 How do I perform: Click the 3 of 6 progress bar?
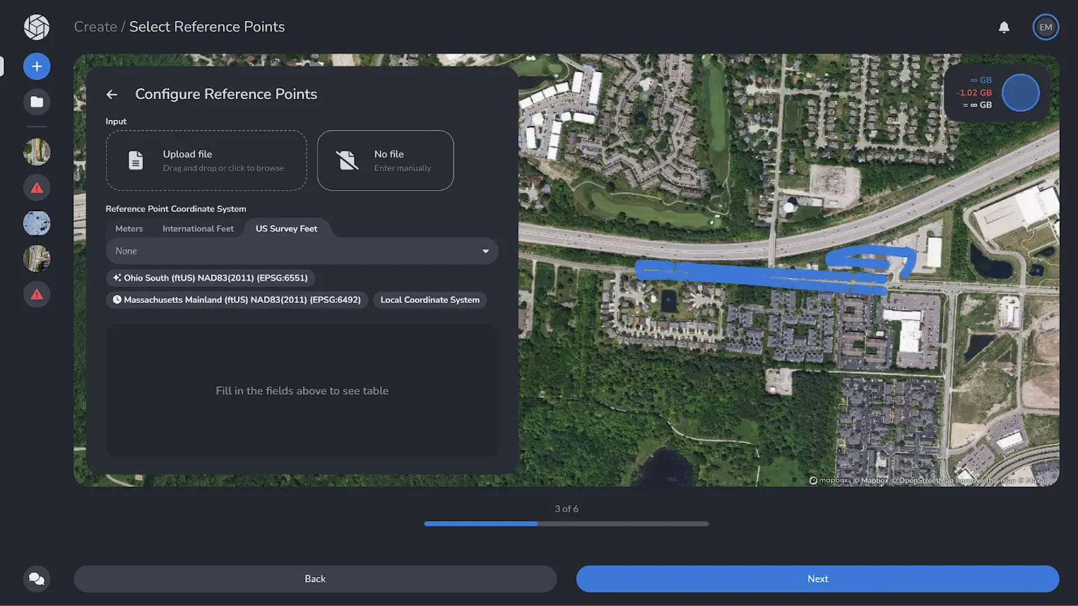566,523
